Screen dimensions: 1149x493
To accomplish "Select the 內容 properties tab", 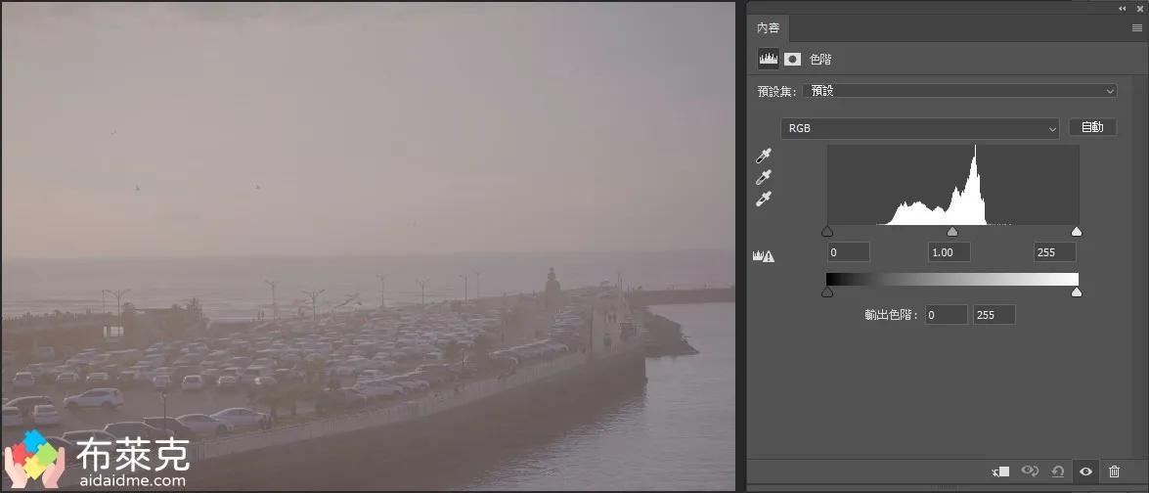I will pos(769,28).
